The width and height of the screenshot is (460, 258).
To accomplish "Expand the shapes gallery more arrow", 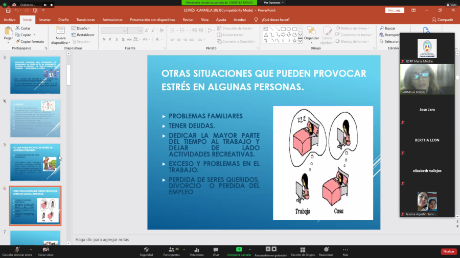I will [x=300, y=41].
